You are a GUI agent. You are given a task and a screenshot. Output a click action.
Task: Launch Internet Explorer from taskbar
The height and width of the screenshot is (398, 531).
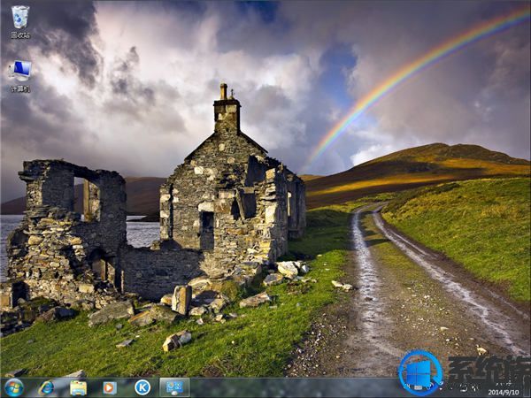tap(46, 388)
